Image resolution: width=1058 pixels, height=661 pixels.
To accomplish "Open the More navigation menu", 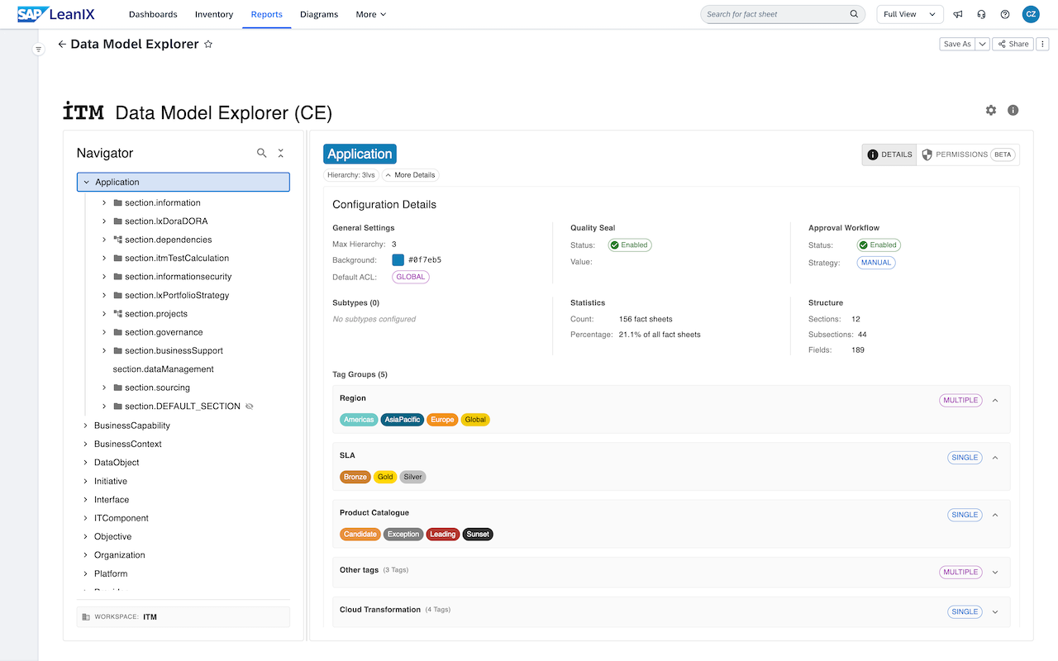I will (x=371, y=14).
